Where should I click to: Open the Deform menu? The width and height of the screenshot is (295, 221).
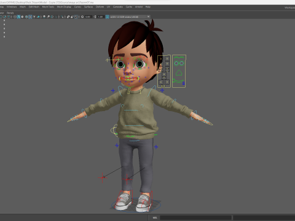coord(100,7)
